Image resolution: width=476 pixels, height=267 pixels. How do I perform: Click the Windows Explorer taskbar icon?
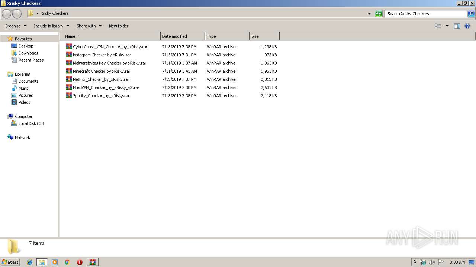click(42, 262)
